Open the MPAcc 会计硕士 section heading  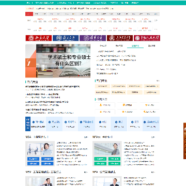click(102, 137)
